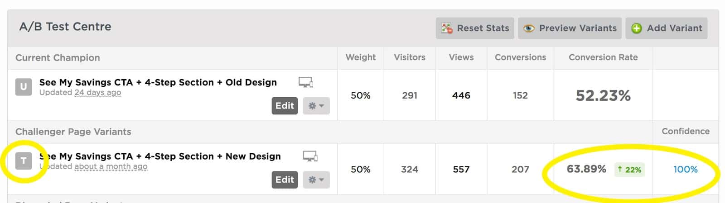The image size is (725, 203).
Task: Click the 100% confidence link
Action: click(685, 170)
